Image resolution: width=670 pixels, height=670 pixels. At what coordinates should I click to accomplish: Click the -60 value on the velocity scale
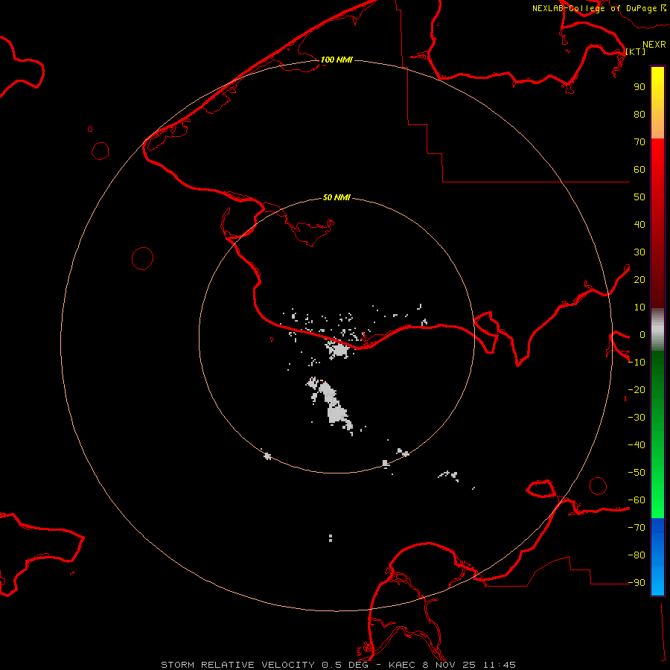(x=636, y=500)
